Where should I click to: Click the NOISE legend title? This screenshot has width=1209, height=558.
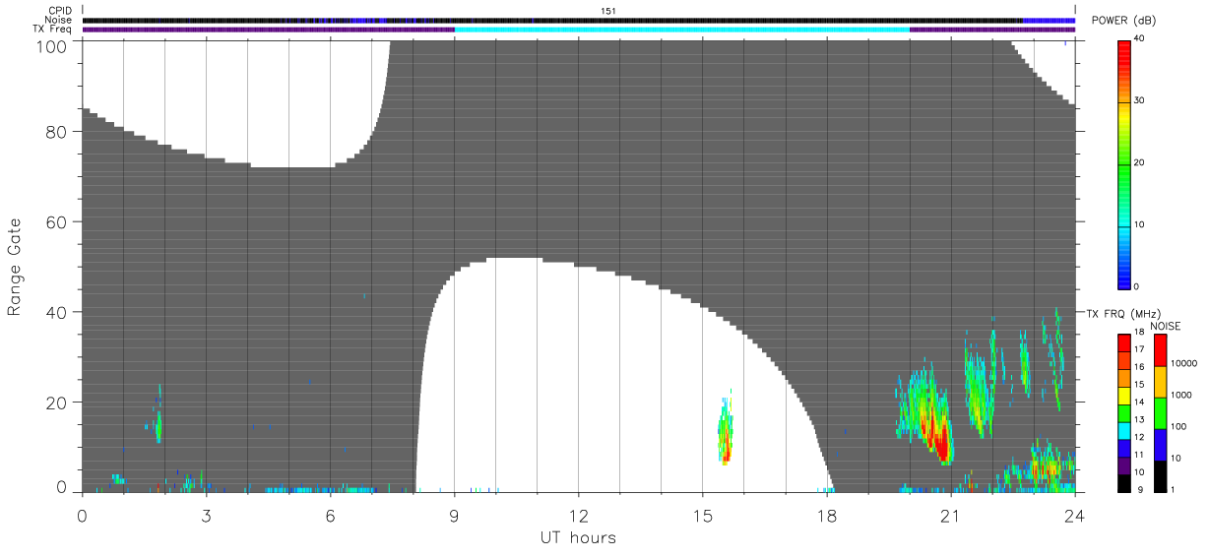click(1167, 326)
